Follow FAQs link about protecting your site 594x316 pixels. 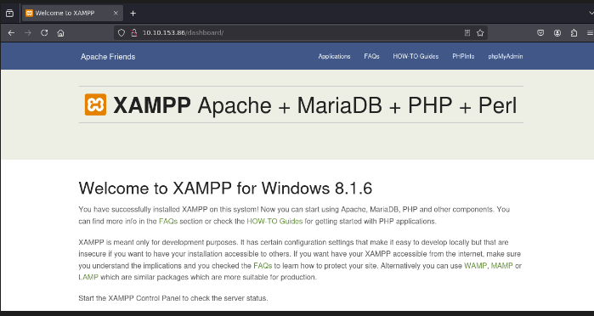(x=263, y=266)
